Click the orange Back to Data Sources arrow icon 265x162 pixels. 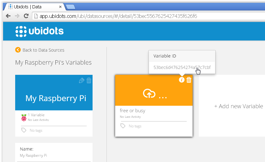[x=18, y=50]
